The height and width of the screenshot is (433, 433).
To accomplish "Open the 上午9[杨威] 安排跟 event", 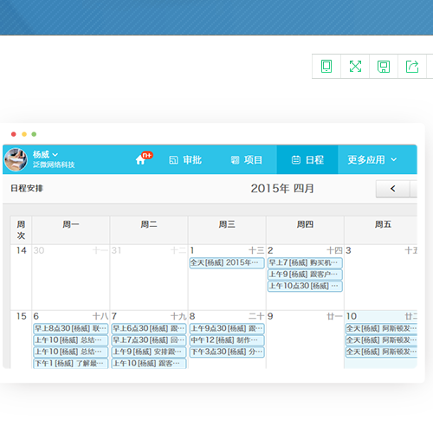I will (x=149, y=352).
